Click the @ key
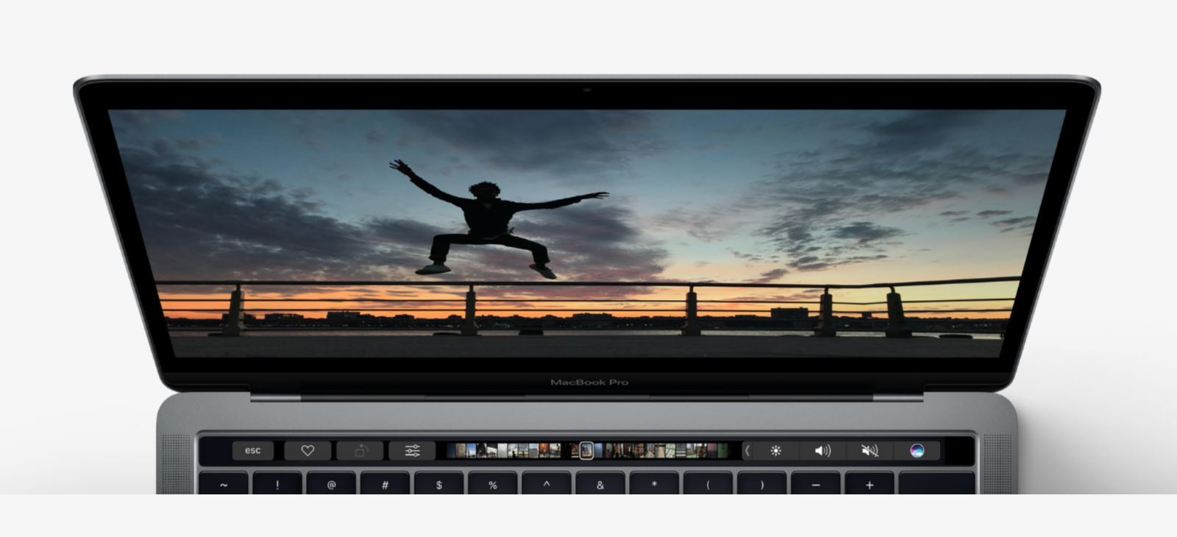Viewport: 1177px width, 537px height. [x=331, y=484]
